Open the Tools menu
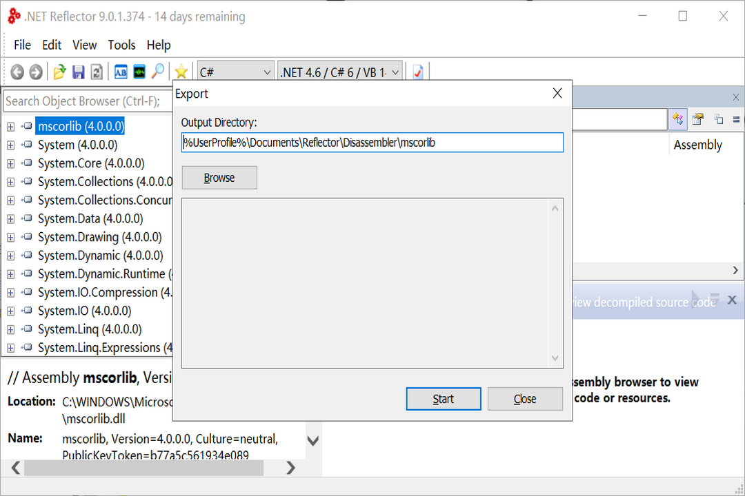This screenshot has height=496, width=745. pyautogui.click(x=121, y=45)
